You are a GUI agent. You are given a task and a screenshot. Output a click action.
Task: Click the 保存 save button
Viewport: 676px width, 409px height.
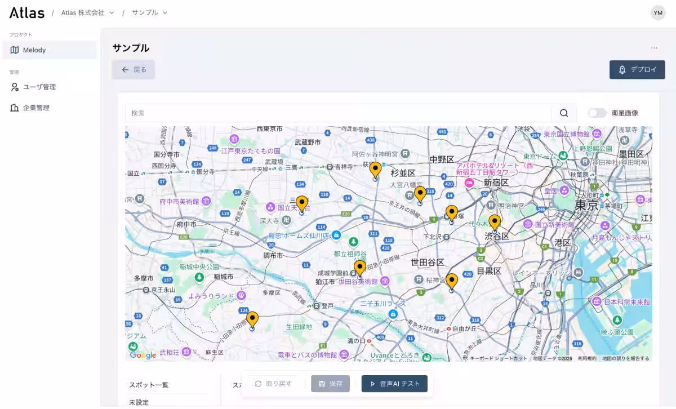330,384
